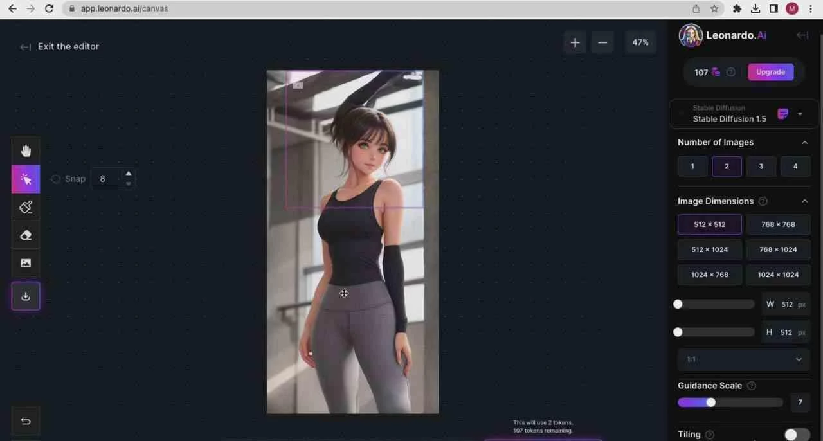This screenshot has width=823, height=441.
Task: Click the undo arrow icon
Action: (26, 421)
